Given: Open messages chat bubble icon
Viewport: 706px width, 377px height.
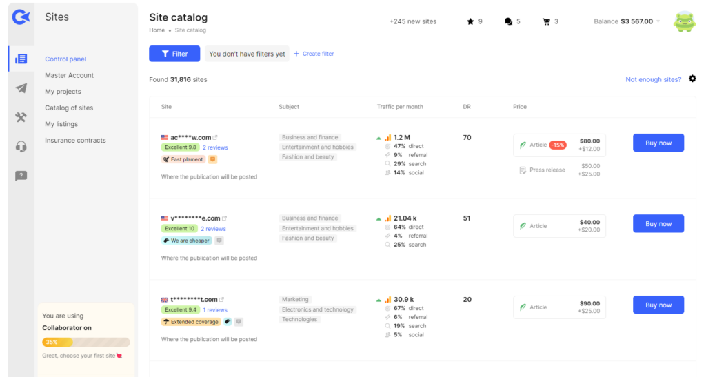Looking at the screenshot, I should point(508,21).
